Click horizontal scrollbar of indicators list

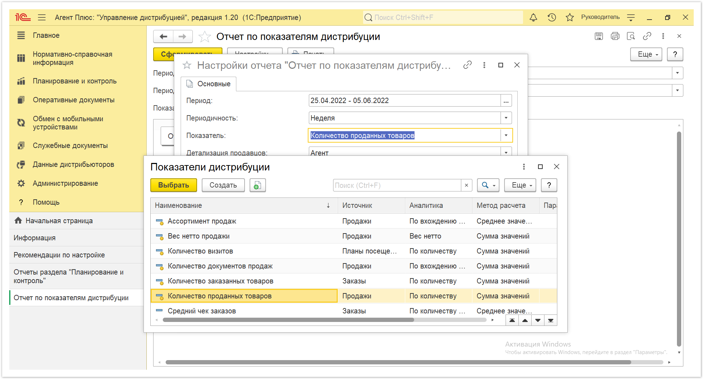point(288,320)
